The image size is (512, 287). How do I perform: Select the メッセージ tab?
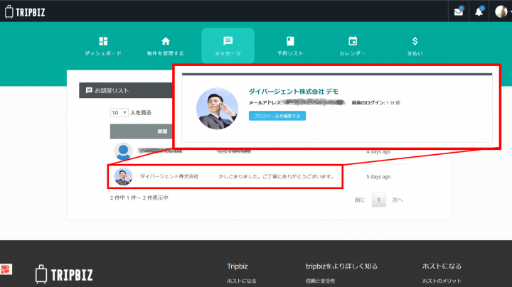(228, 45)
